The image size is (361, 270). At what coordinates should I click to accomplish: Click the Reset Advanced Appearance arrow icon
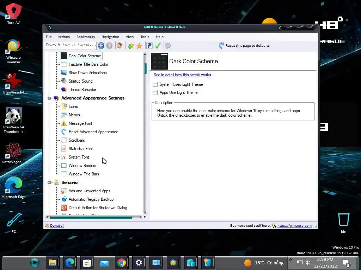point(64,132)
